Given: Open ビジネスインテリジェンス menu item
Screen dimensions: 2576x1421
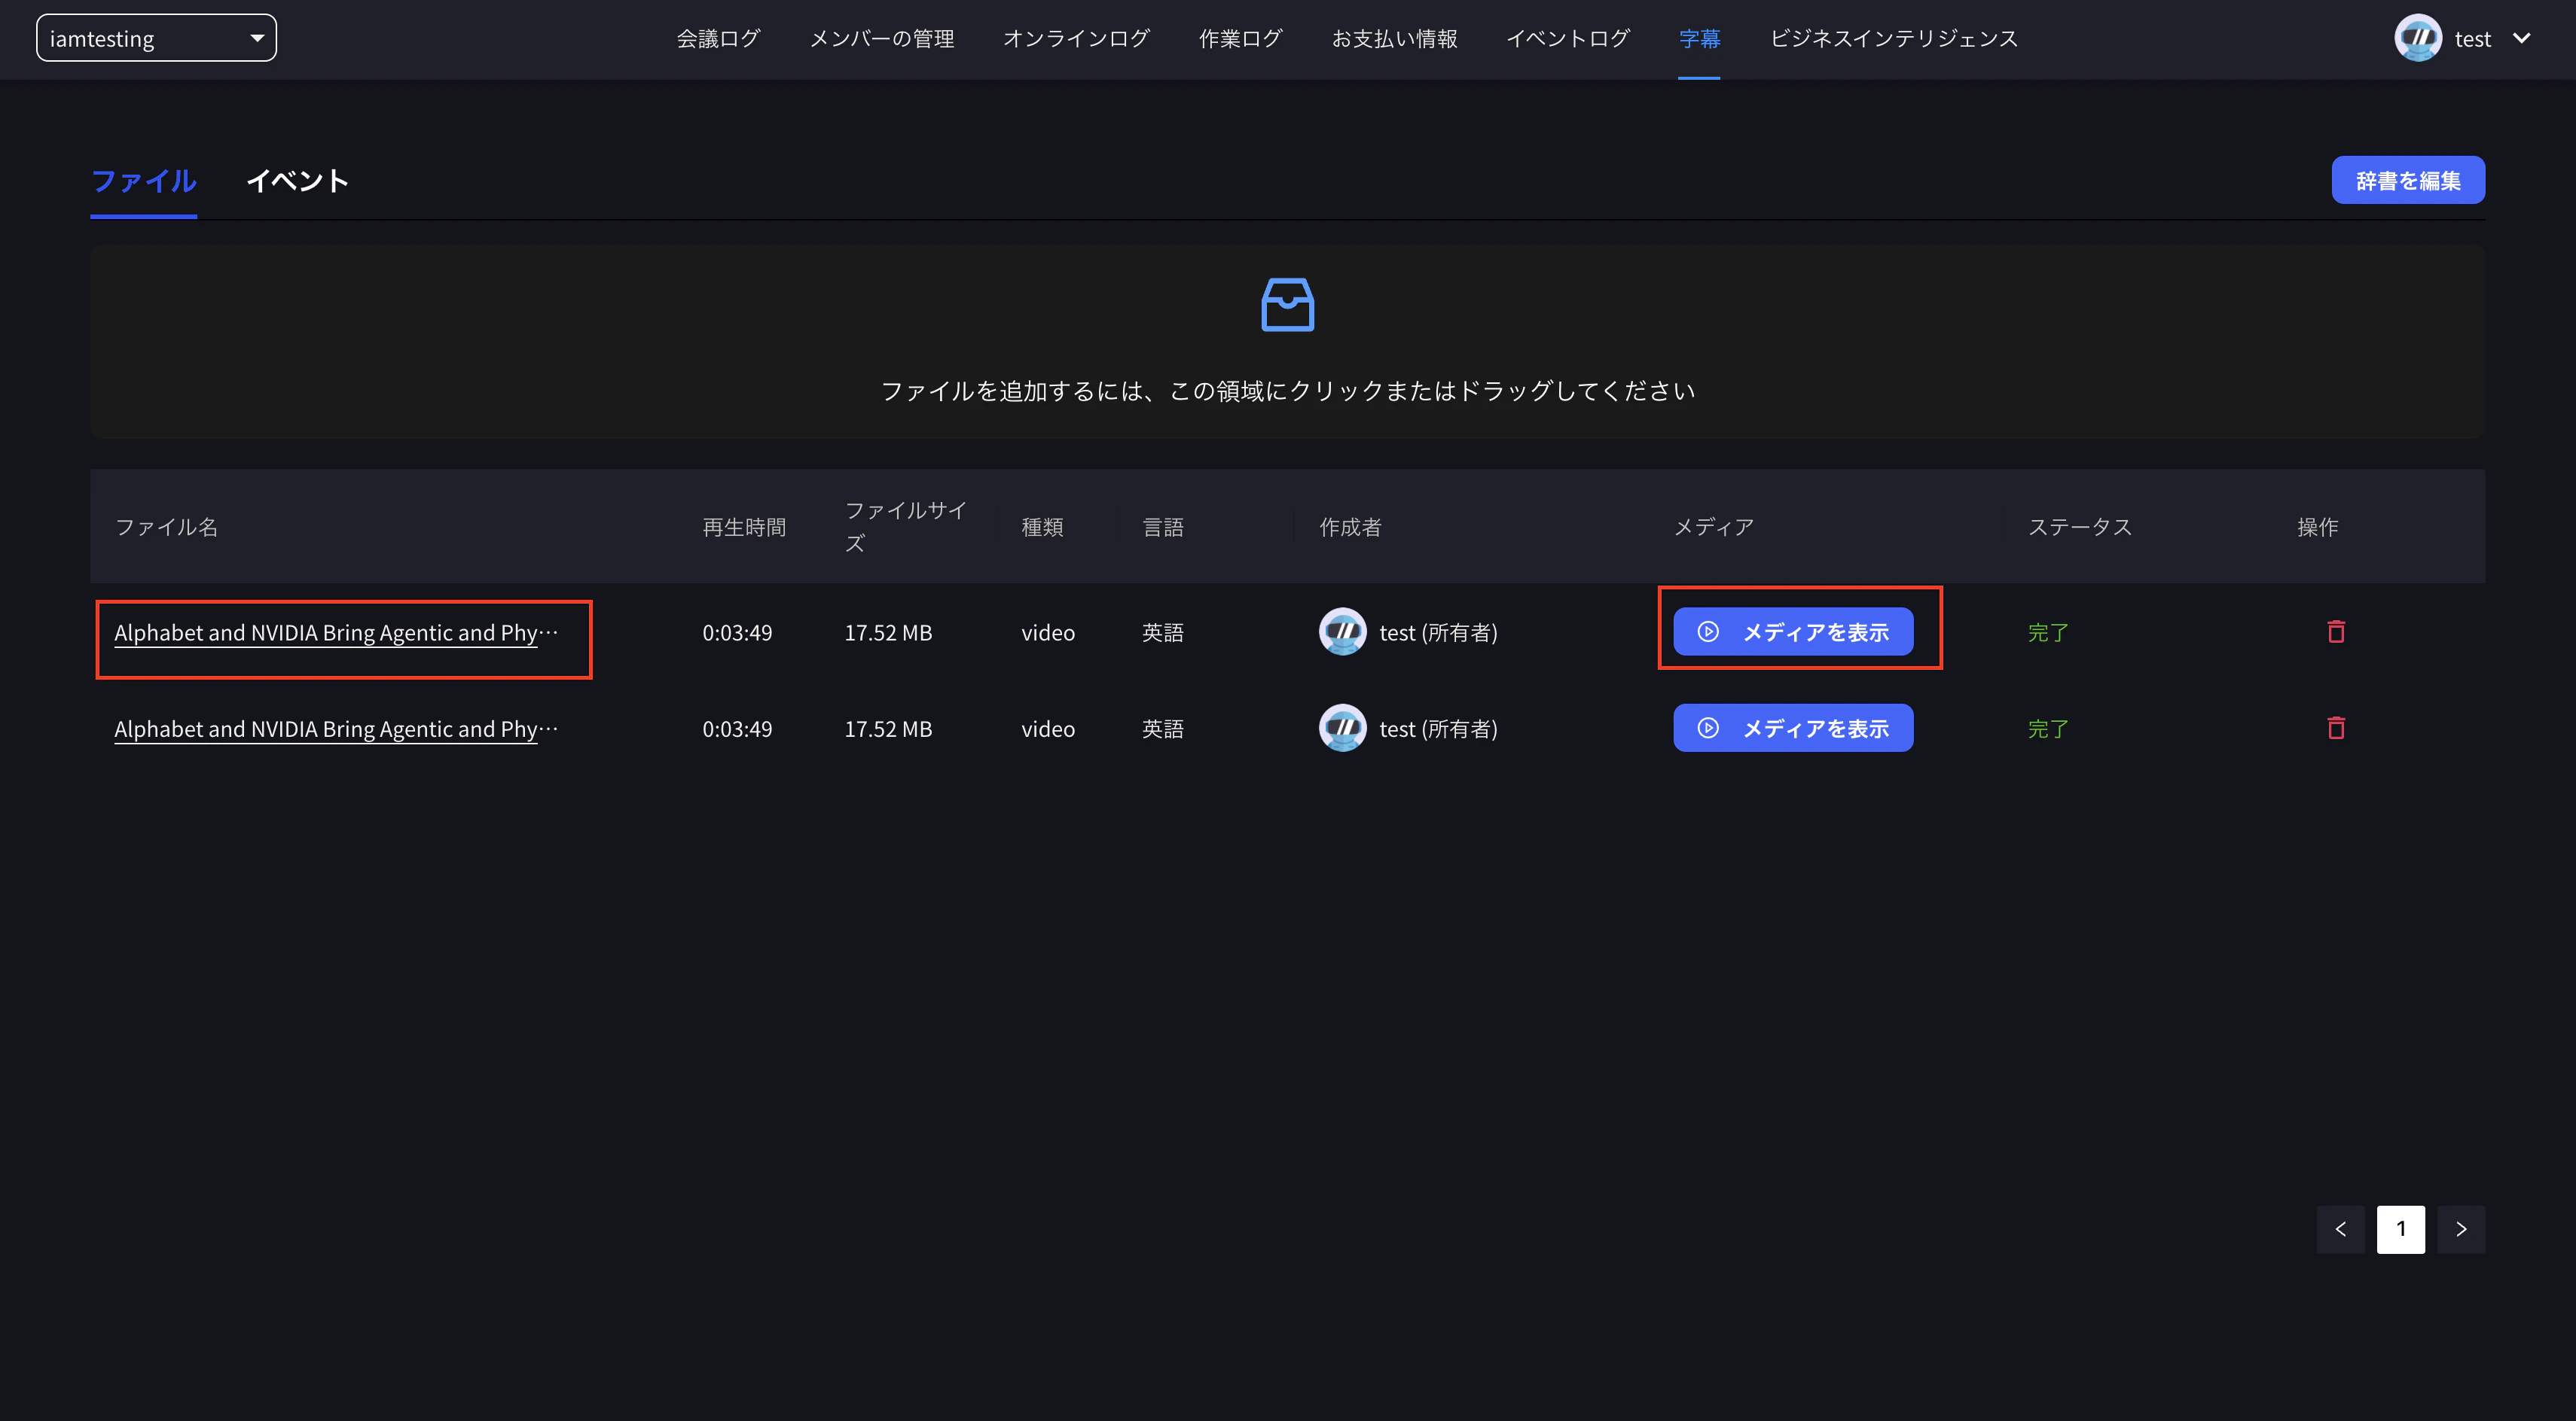Looking at the screenshot, I should [x=1893, y=39].
